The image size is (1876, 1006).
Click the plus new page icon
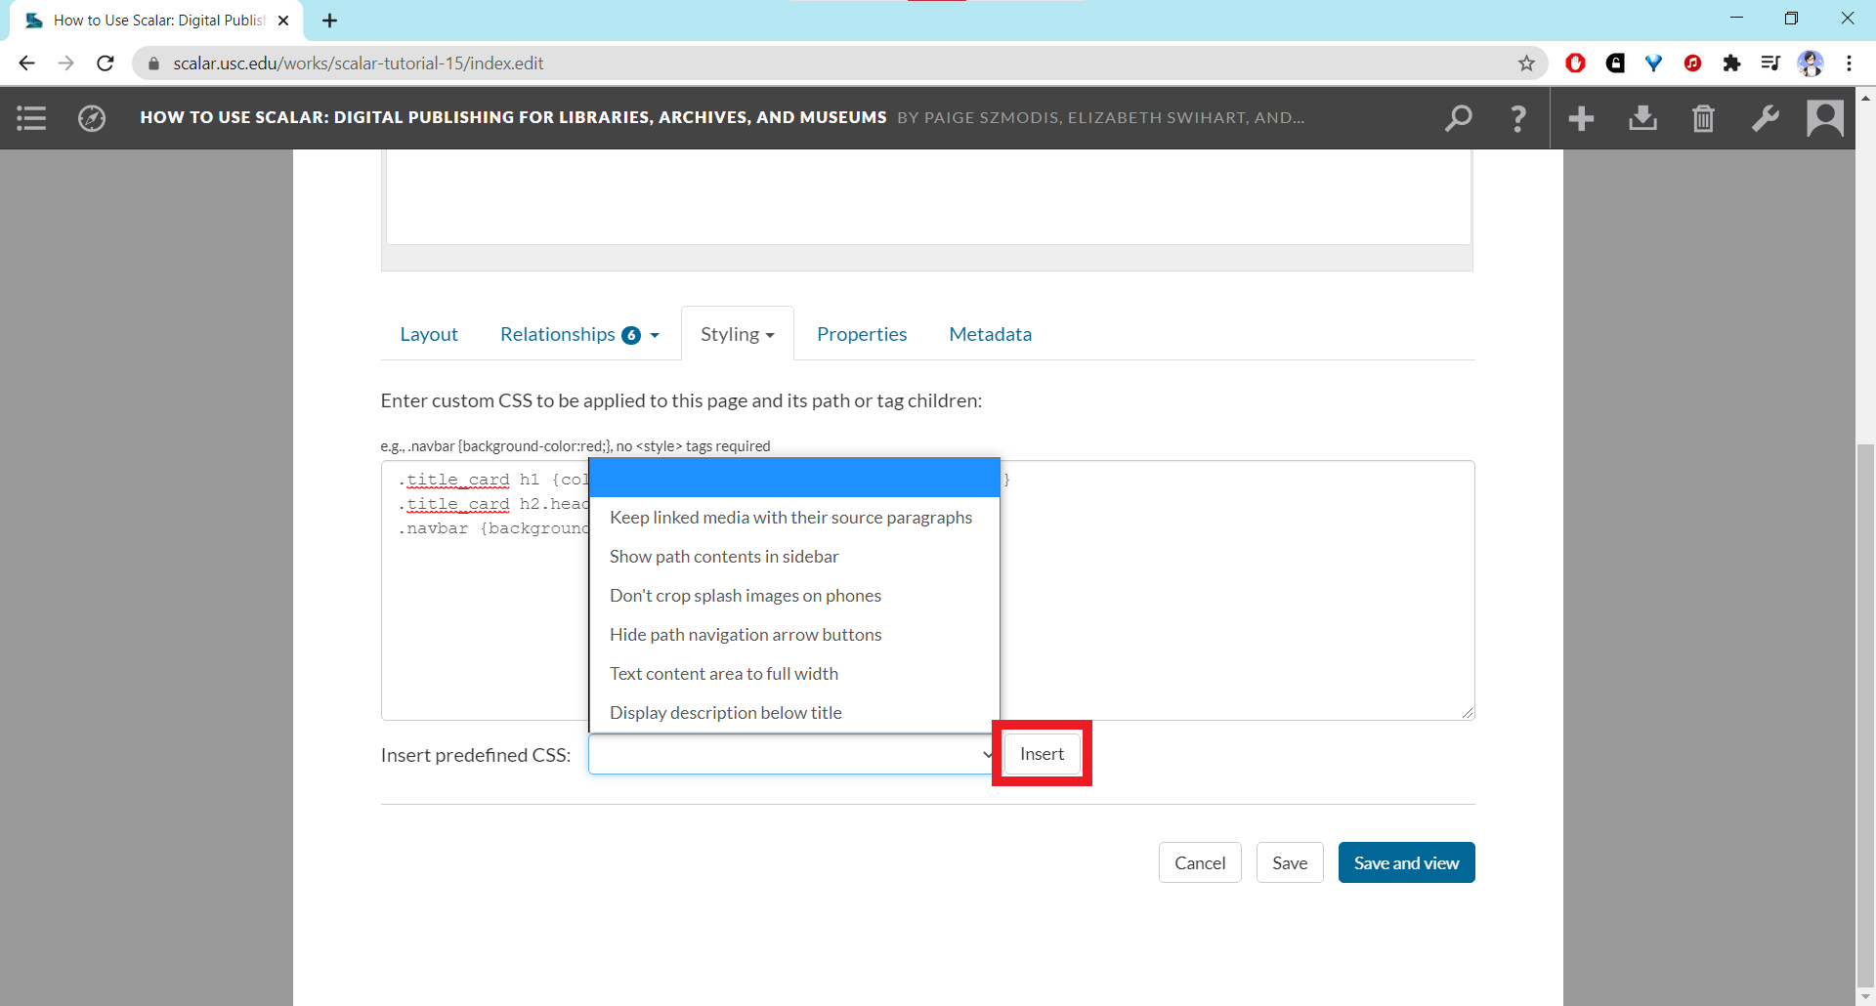click(1581, 118)
